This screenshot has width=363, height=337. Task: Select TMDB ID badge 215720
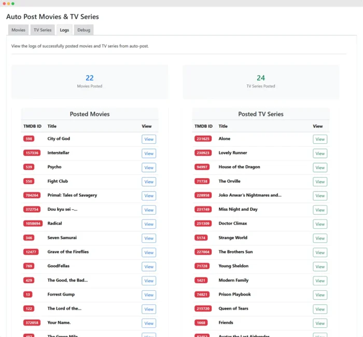[x=203, y=309]
